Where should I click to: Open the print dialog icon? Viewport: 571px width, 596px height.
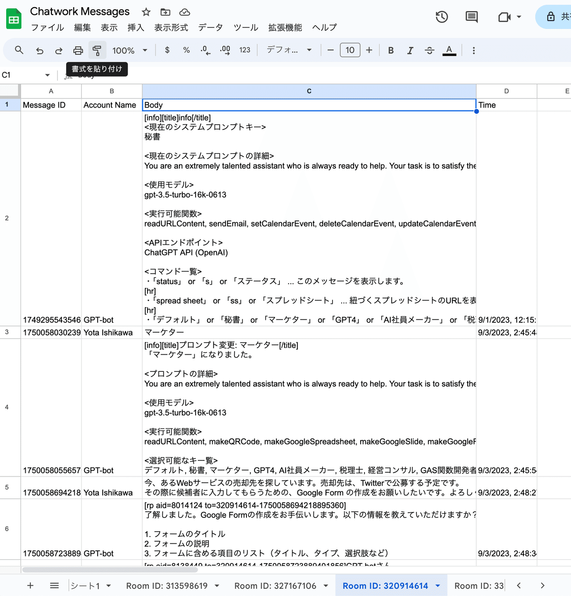pyautogui.click(x=78, y=50)
